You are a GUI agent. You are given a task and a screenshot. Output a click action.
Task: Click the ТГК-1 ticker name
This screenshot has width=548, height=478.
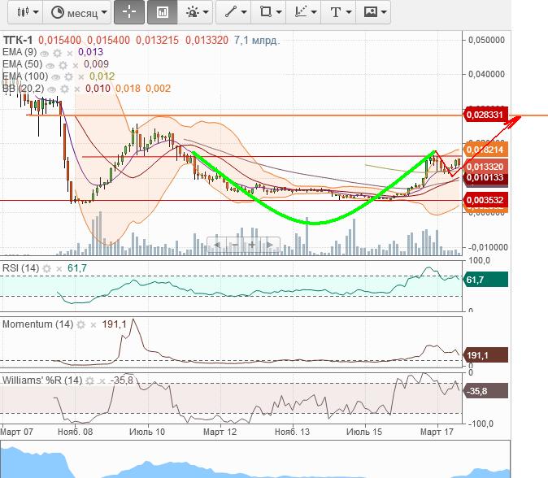click(x=17, y=41)
